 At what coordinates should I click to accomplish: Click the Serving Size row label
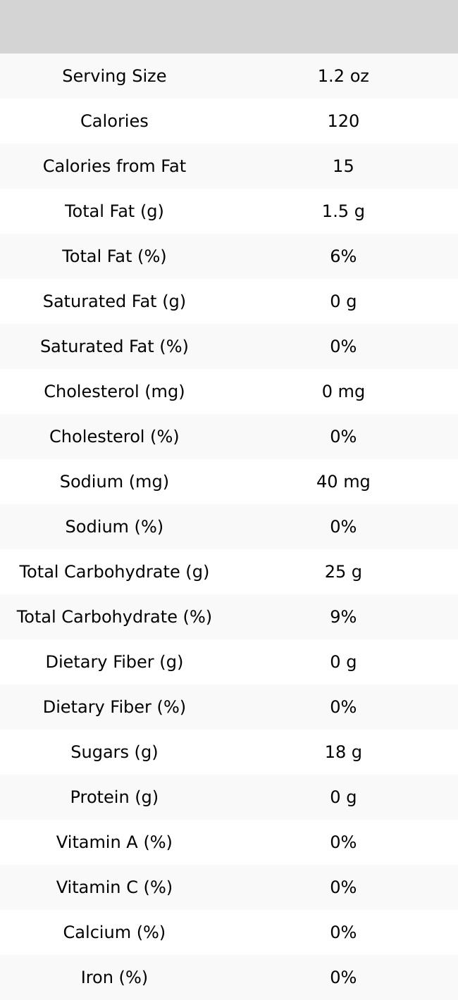point(114,76)
